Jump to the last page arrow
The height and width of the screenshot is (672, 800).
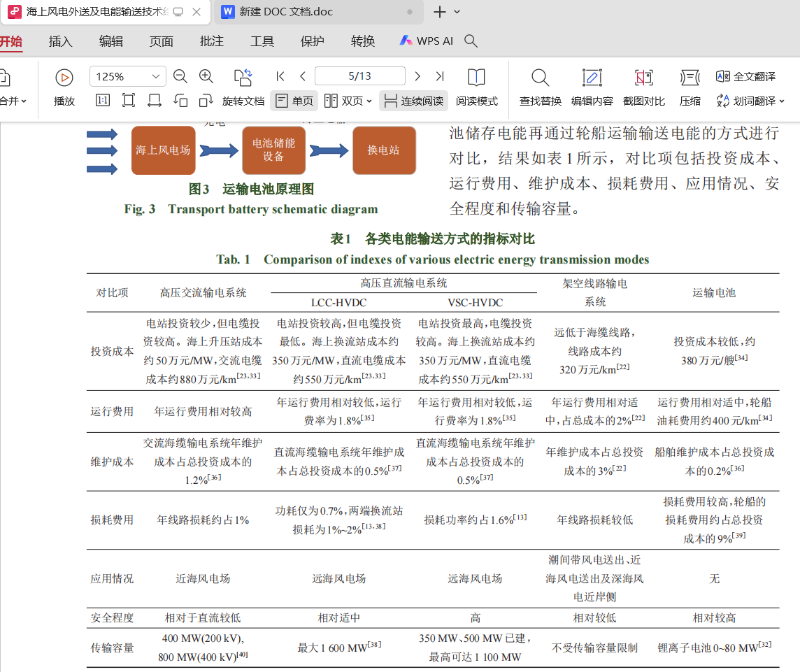(439, 76)
